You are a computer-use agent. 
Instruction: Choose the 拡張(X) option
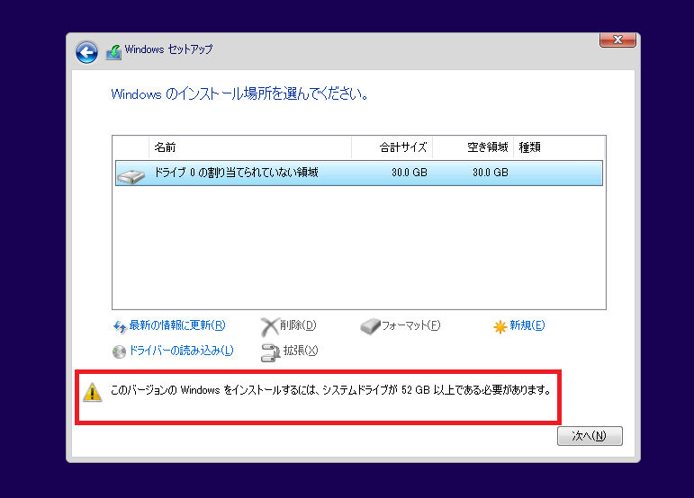coord(301,351)
